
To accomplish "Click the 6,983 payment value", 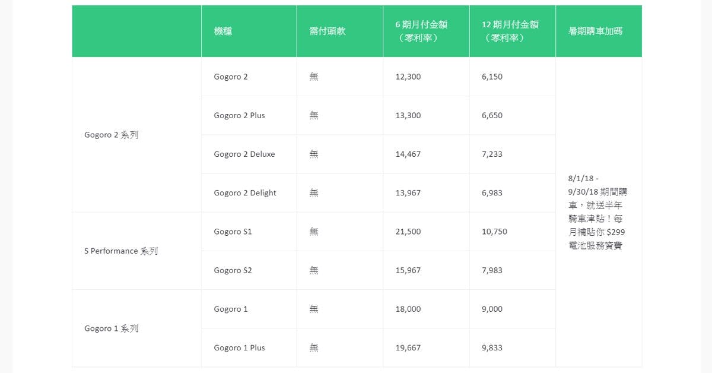I will (x=492, y=192).
